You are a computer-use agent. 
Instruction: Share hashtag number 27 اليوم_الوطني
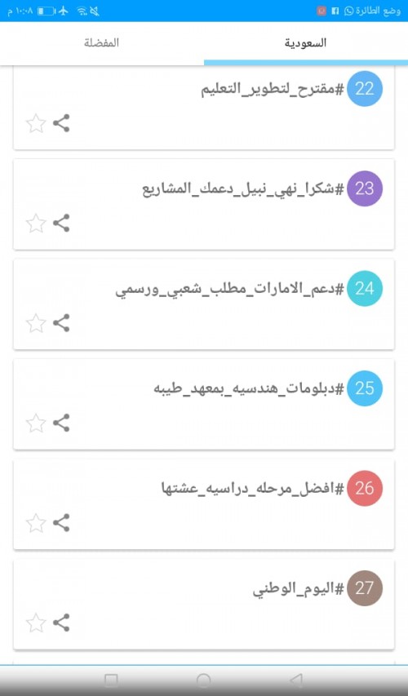pos(61,623)
